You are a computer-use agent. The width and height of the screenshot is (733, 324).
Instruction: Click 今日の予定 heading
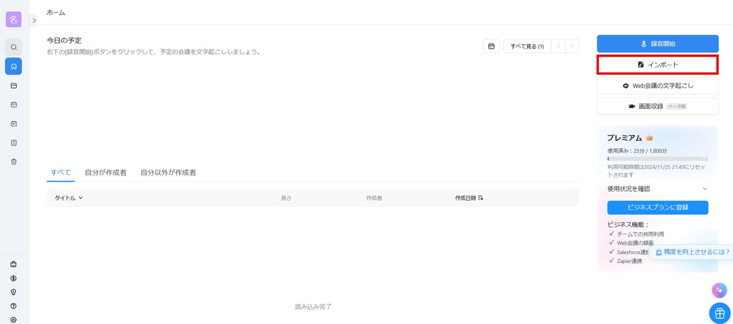click(64, 41)
